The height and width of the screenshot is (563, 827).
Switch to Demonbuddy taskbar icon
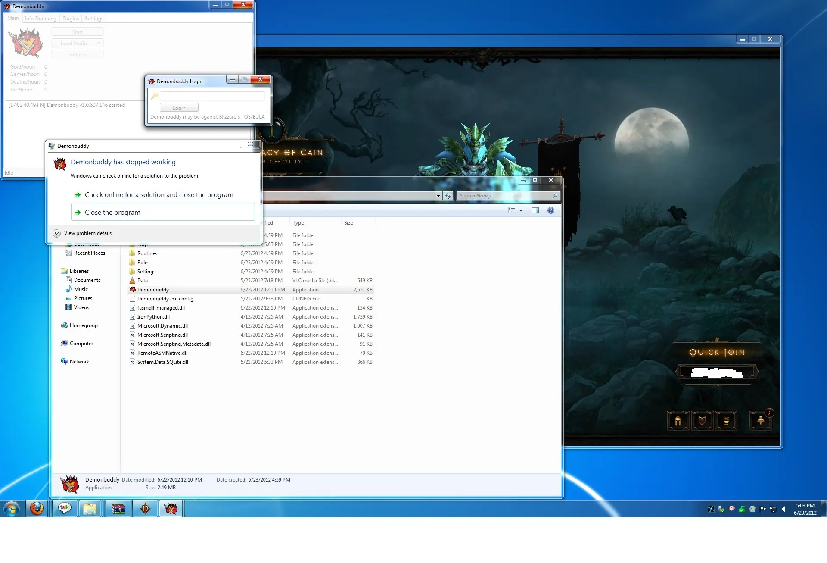171,509
